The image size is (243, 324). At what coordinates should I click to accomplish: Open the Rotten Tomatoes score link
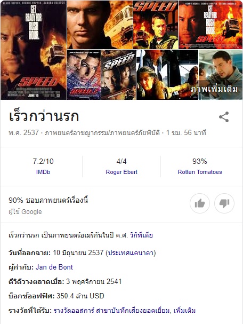200,172
